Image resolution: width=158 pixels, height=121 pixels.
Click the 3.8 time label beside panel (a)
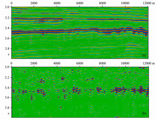[x=7, y=49]
